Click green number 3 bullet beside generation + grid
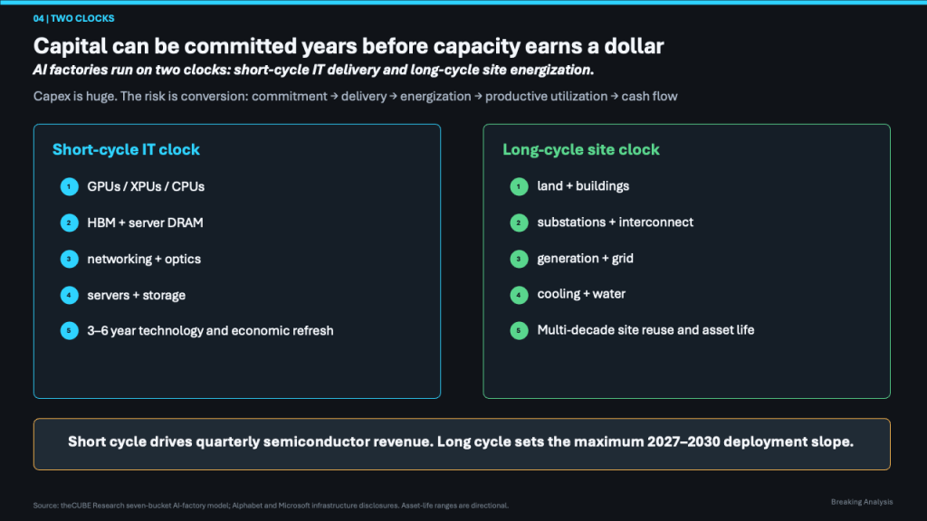927x521 pixels. tap(519, 259)
